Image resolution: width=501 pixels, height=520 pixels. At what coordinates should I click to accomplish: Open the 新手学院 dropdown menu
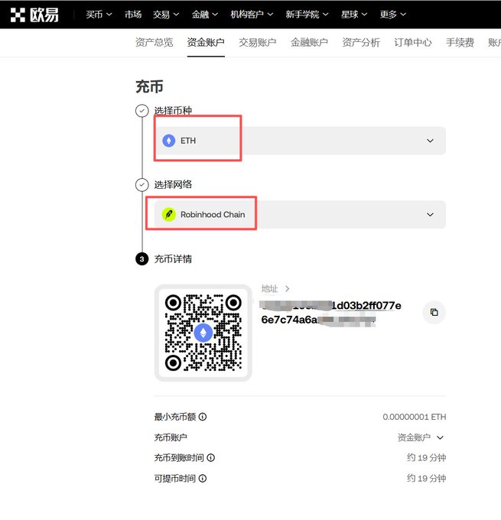[x=307, y=15]
